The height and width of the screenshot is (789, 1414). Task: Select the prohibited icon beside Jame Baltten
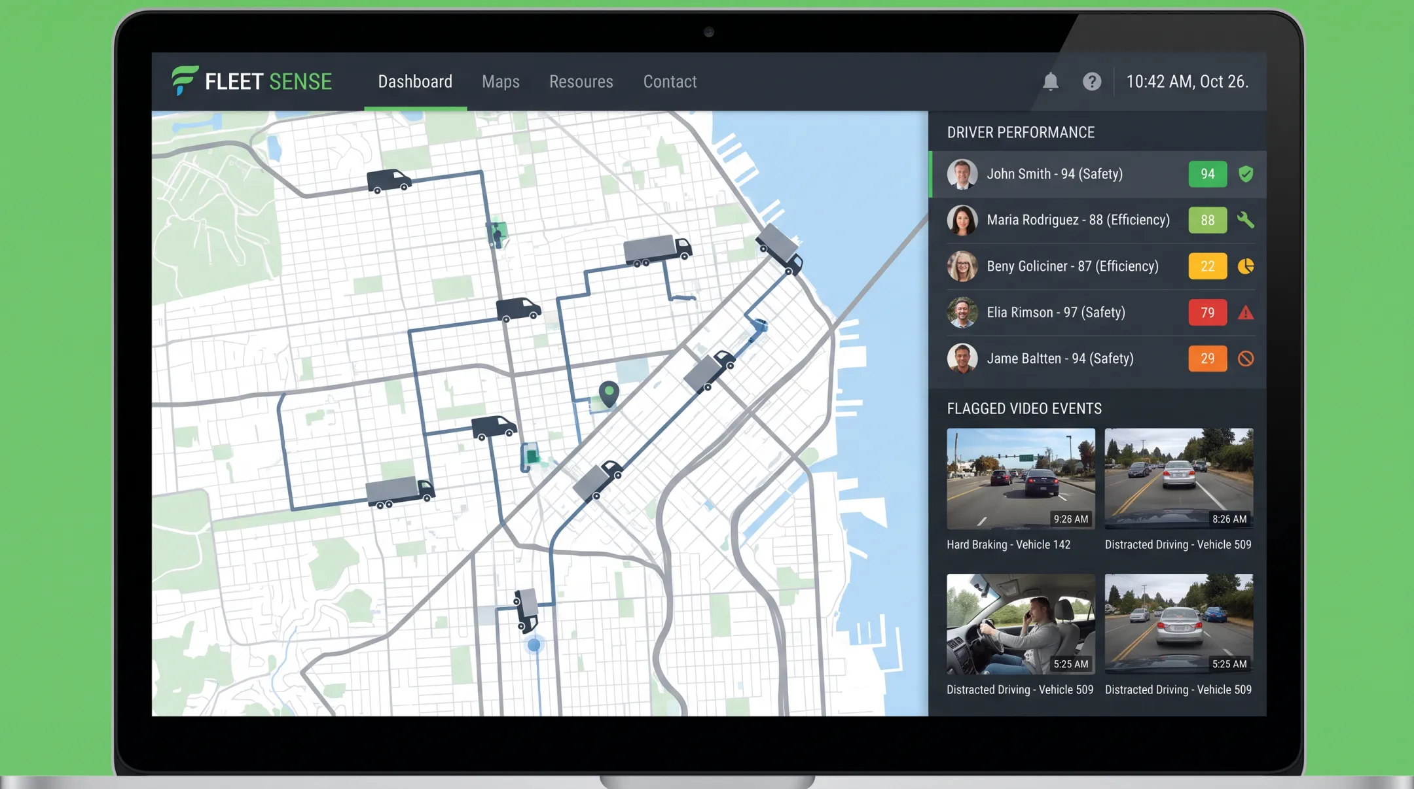click(x=1246, y=359)
